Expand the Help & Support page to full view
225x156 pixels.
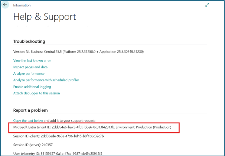(207, 5)
